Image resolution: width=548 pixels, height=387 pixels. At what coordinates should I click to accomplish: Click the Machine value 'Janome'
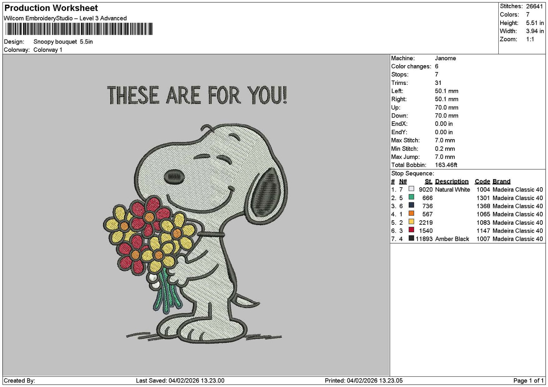click(445, 58)
